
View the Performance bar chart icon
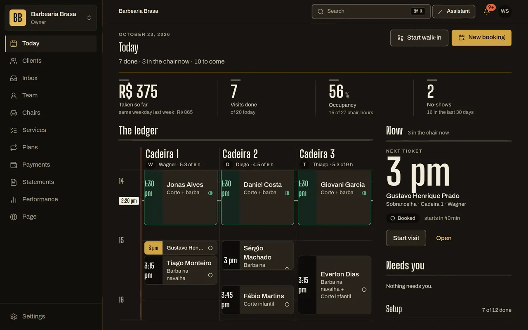click(x=14, y=200)
